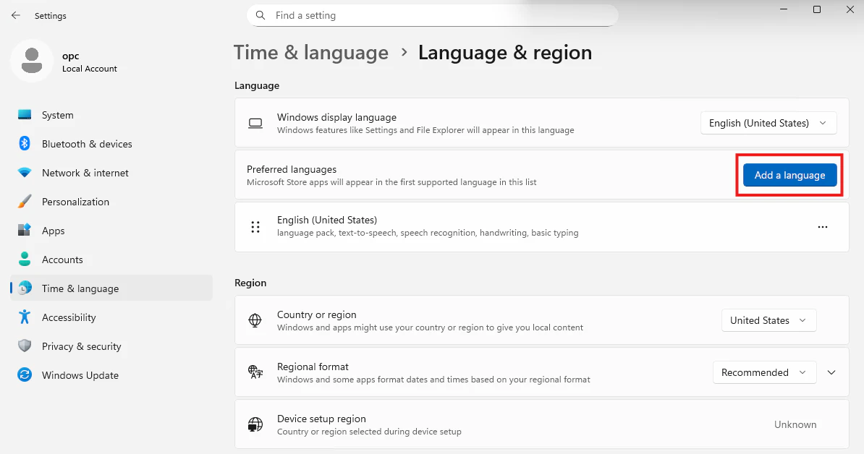Select Time & language in sidebar
864x454 pixels.
(111, 288)
